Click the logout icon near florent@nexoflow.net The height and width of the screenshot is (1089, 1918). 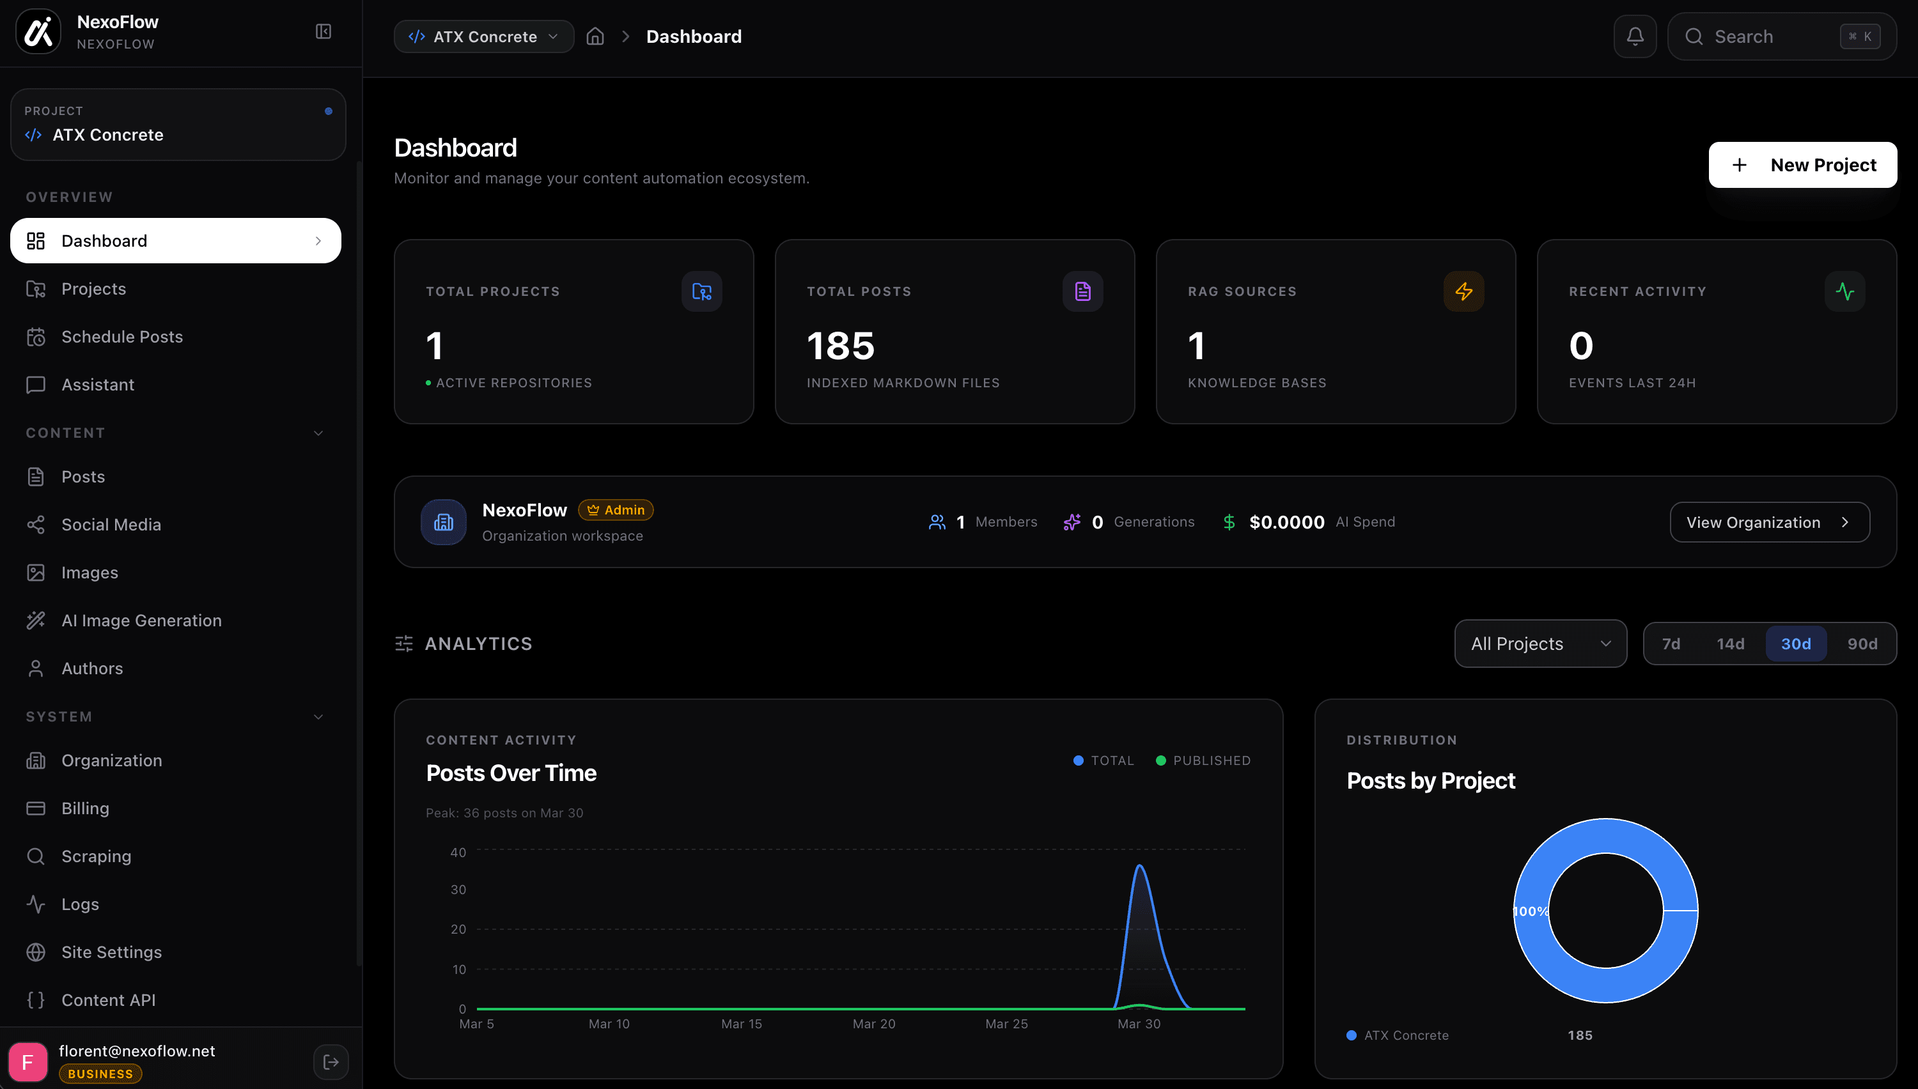point(330,1062)
